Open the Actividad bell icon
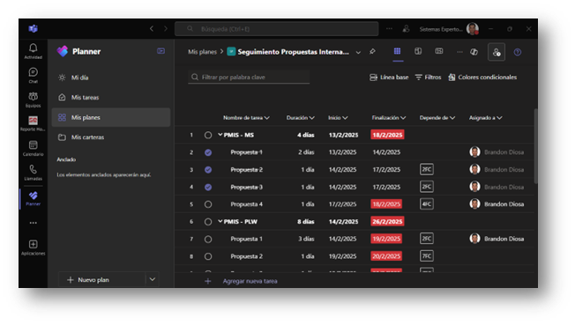This screenshot has width=575, height=325. pyautogui.click(x=33, y=51)
